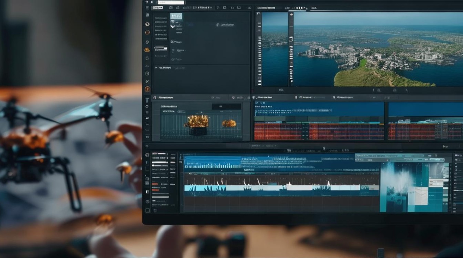Image resolution: width=463 pixels, height=258 pixels.
Task: Open the dark orange round sidebar icon
Action: click(x=147, y=32)
